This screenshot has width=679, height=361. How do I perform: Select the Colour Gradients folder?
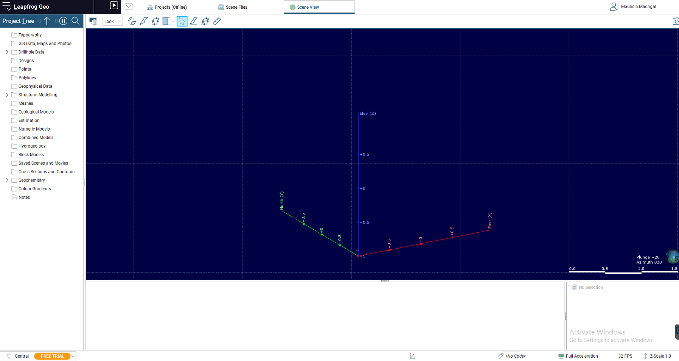pyautogui.click(x=34, y=189)
